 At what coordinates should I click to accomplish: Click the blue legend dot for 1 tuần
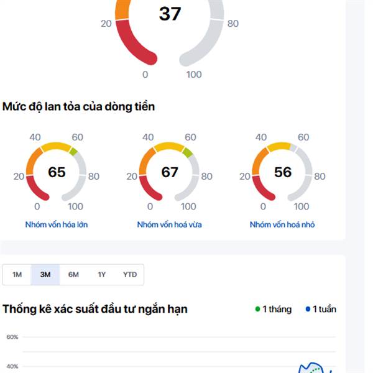point(308,309)
